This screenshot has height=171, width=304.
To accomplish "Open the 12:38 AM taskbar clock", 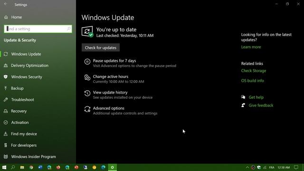I will 284,168.
